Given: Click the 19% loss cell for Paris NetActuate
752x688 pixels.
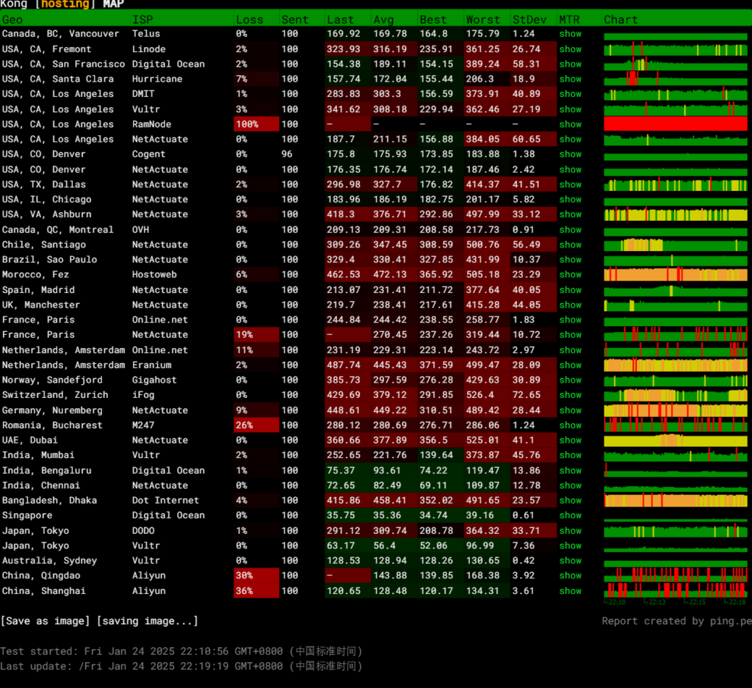Looking at the screenshot, I should (x=256, y=335).
